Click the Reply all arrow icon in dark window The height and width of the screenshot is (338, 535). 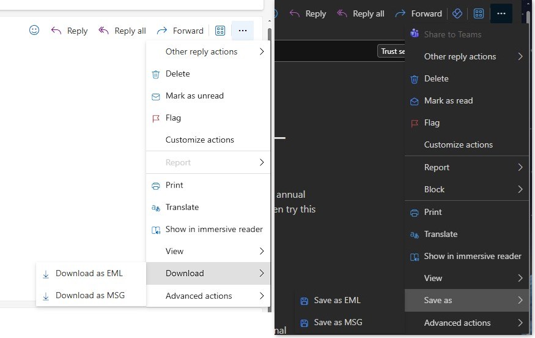tap(342, 13)
